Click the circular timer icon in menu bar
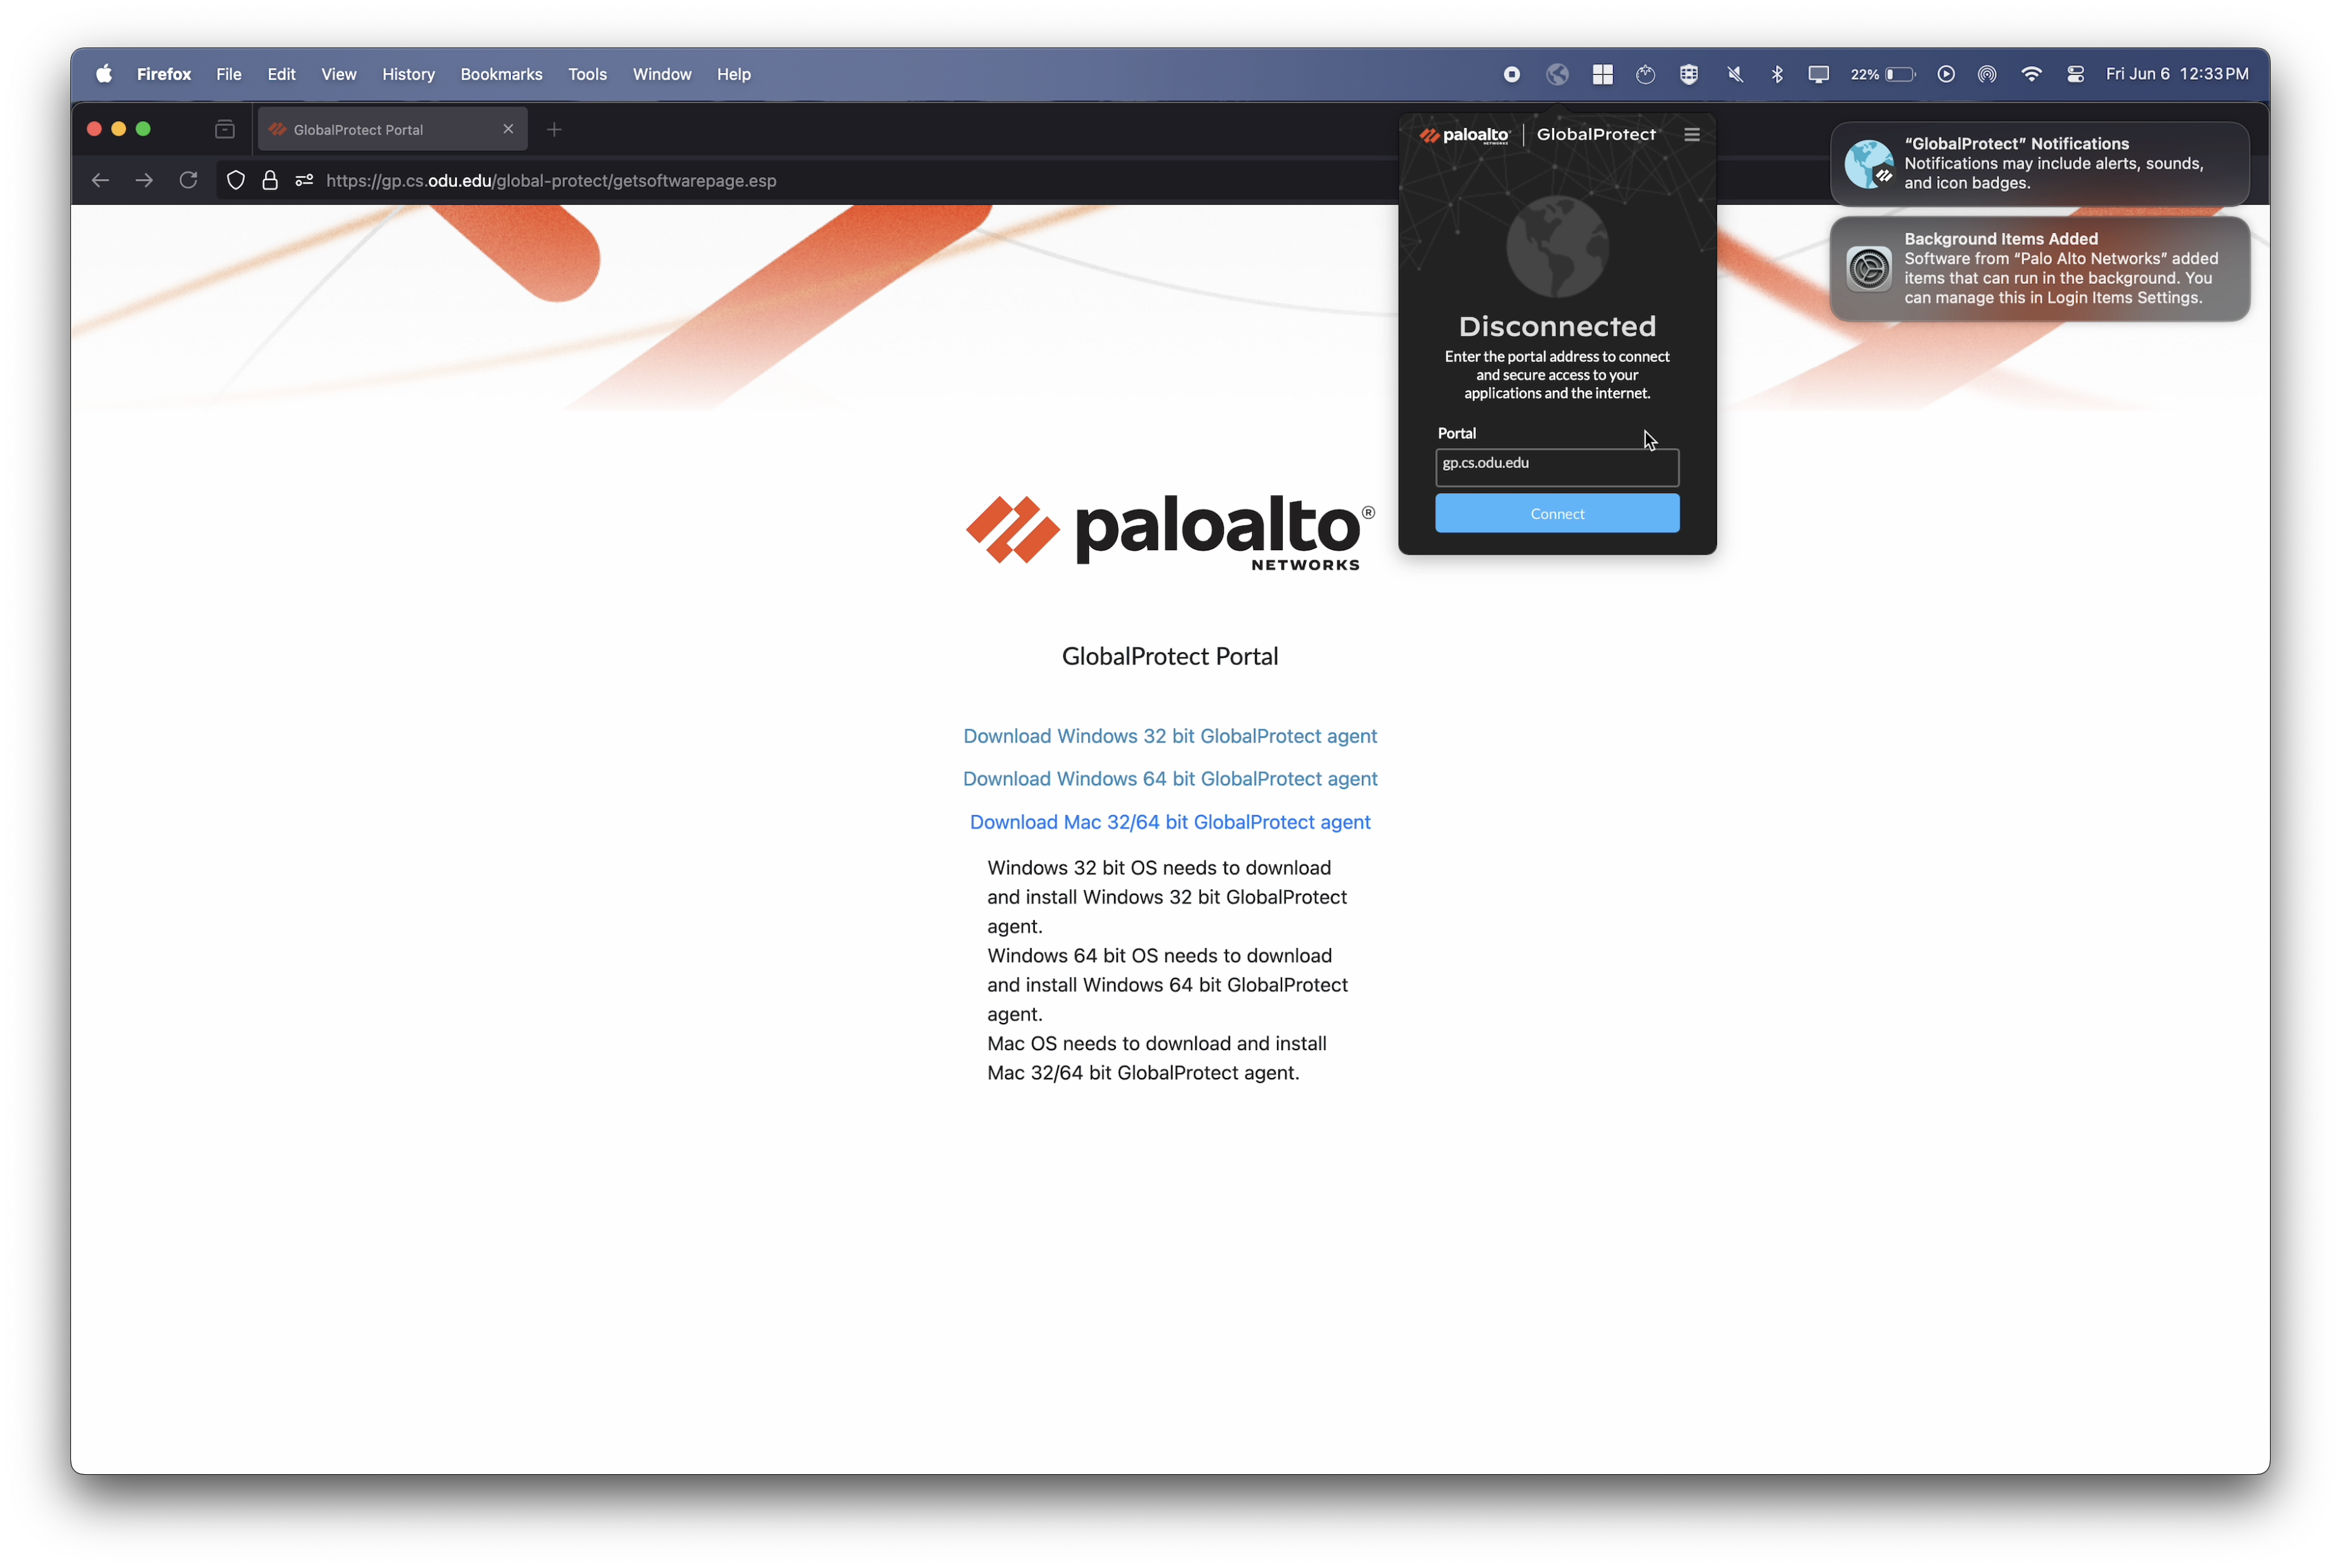The width and height of the screenshot is (2341, 1568). pyautogui.click(x=1645, y=74)
